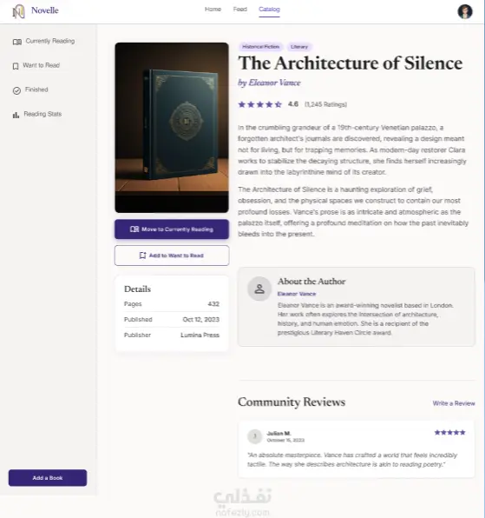The height and width of the screenshot is (518, 485).
Task: Click the Add a Book button
Action: coord(48,478)
